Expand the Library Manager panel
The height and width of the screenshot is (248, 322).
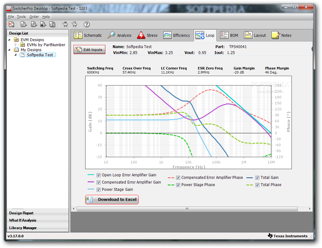(38, 228)
